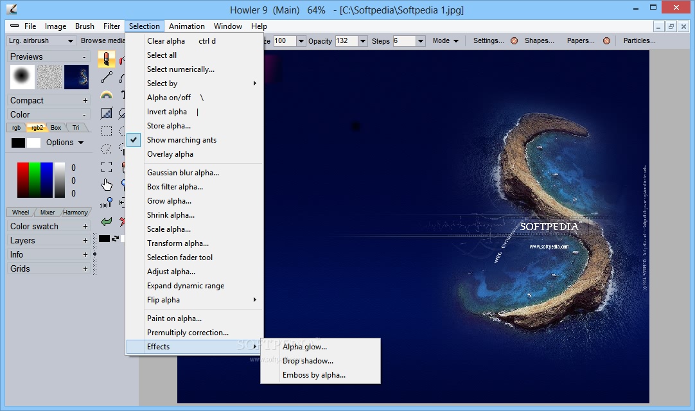Viewport: 695px width, 411px height.
Task: Click the Howler application icon in title bar
Action: [12, 9]
